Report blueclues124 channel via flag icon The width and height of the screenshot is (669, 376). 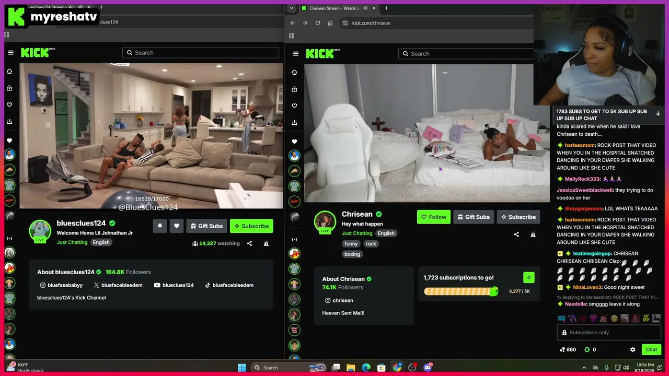click(266, 243)
